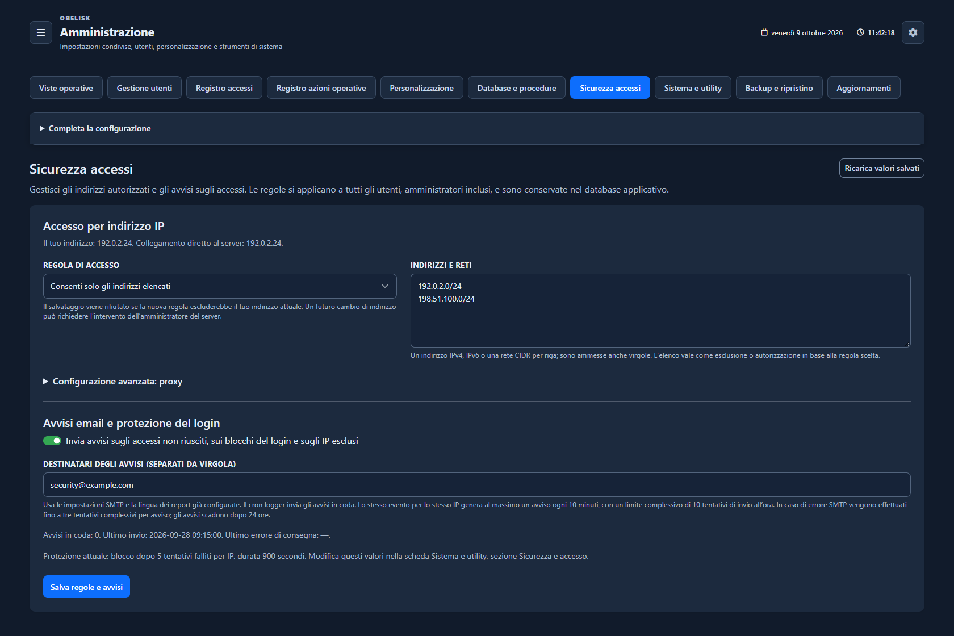The width and height of the screenshot is (954, 636).
Task: Go to Backup e ripristino tab
Action: (779, 87)
